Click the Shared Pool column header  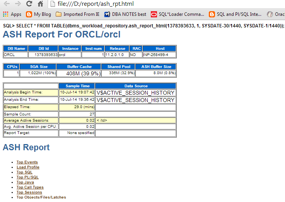tap(118, 66)
